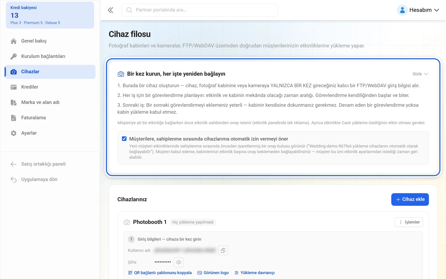Navigate to Ayarlar

pos(50,133)
